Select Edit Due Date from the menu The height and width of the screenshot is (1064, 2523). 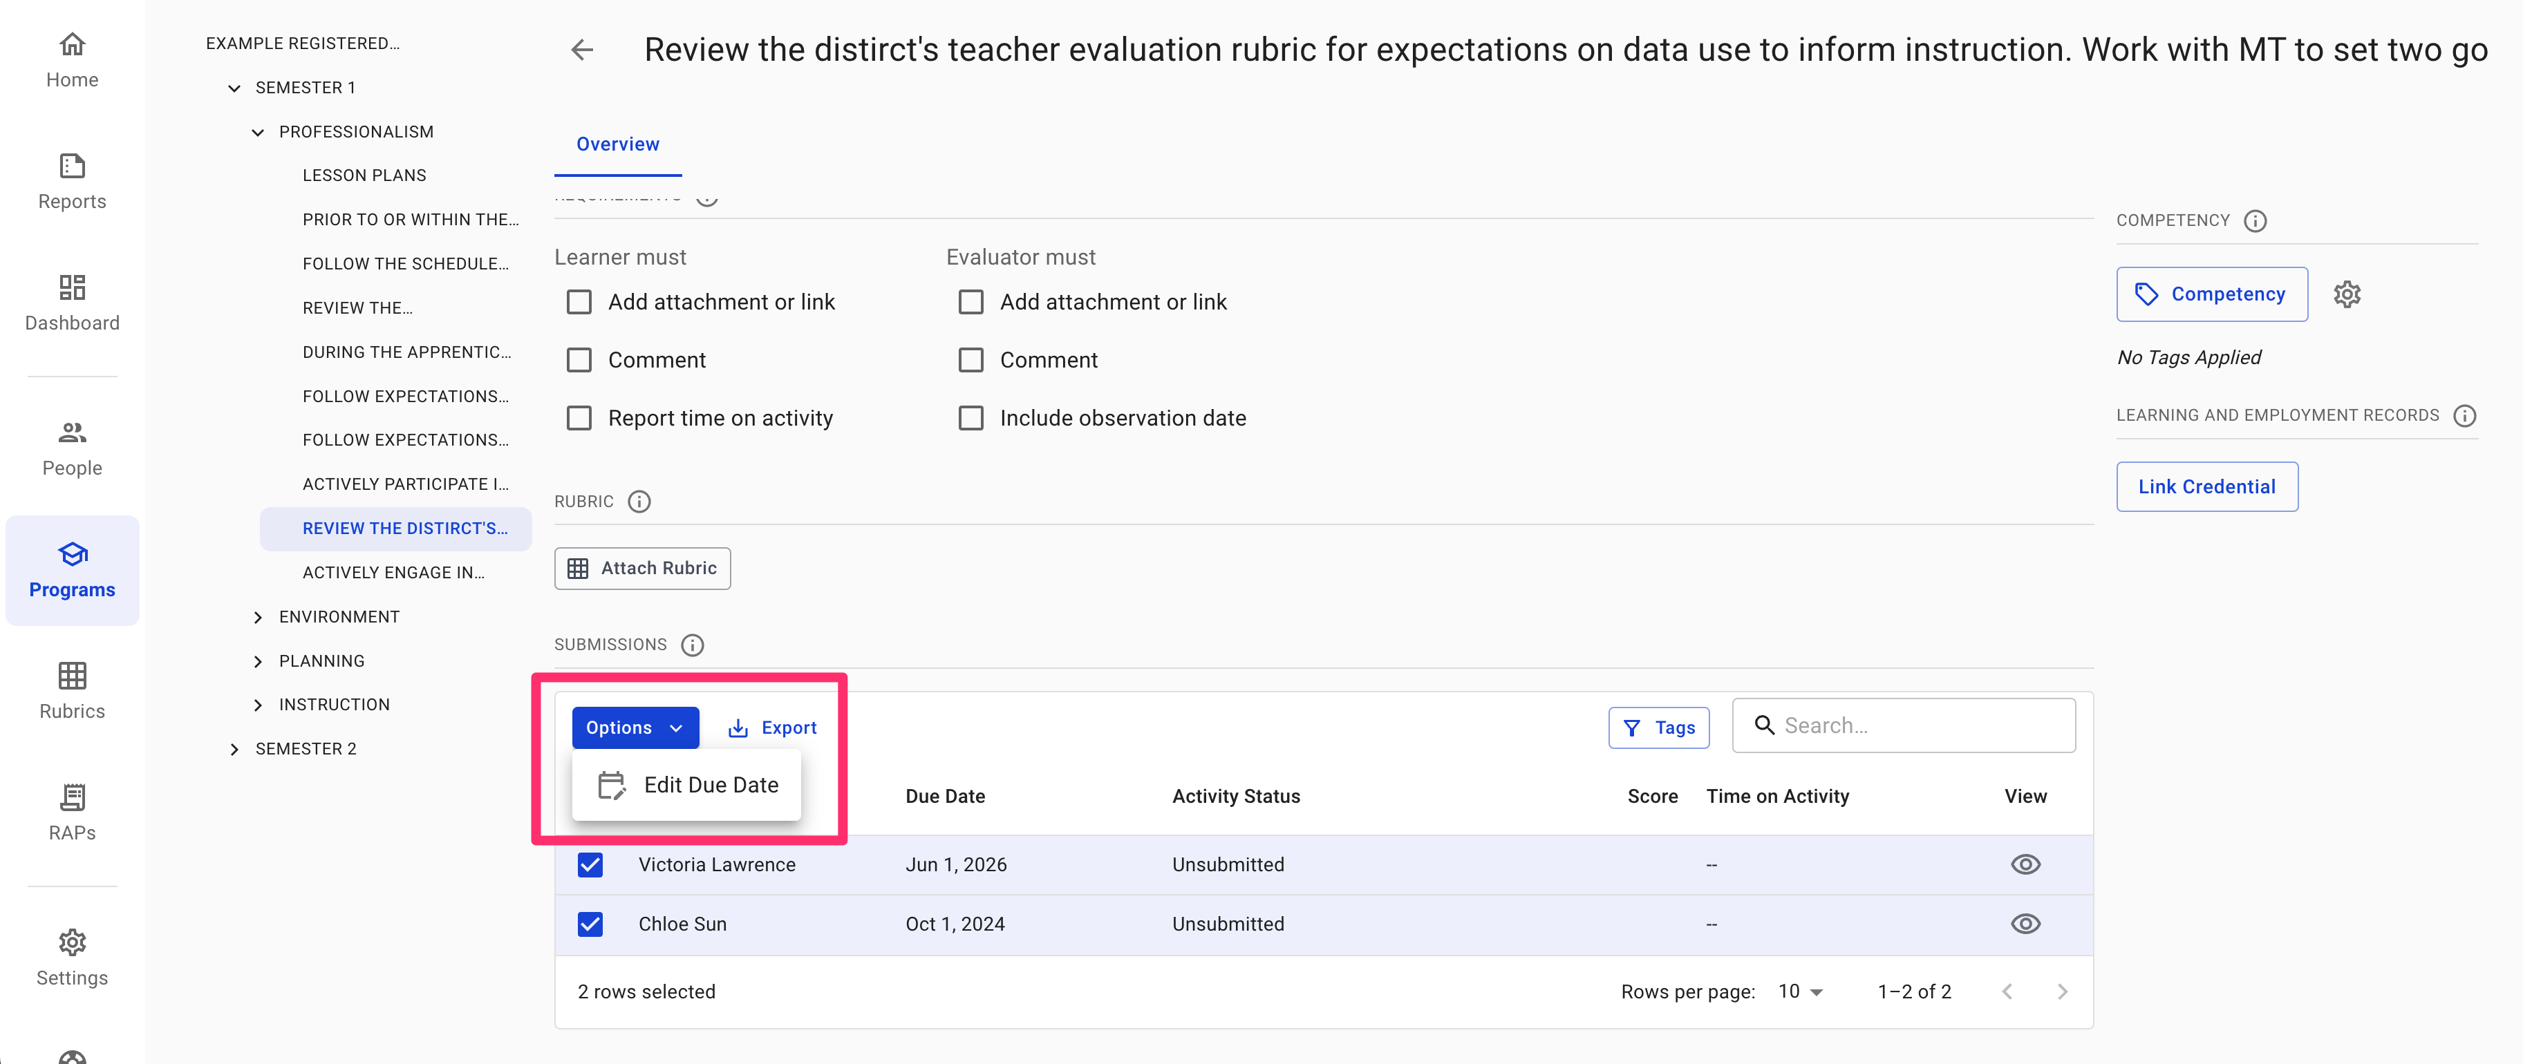pos(711,784)
